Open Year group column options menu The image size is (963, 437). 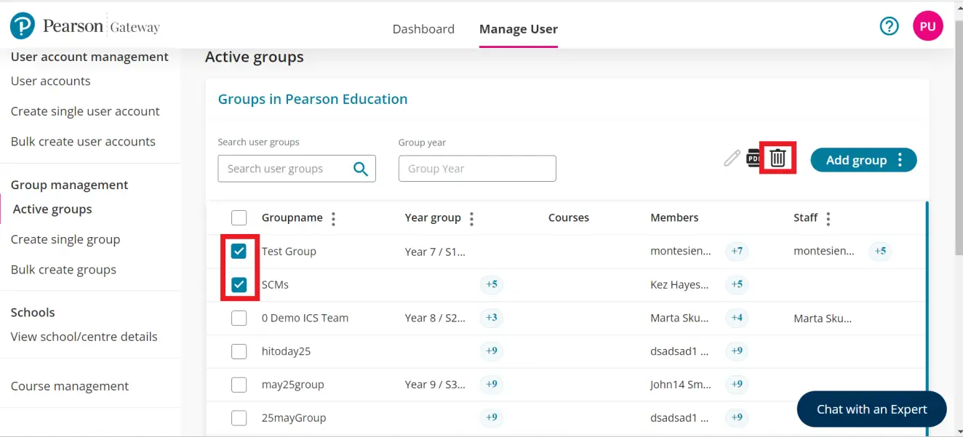pyautogui.click(x=471, y=218)
